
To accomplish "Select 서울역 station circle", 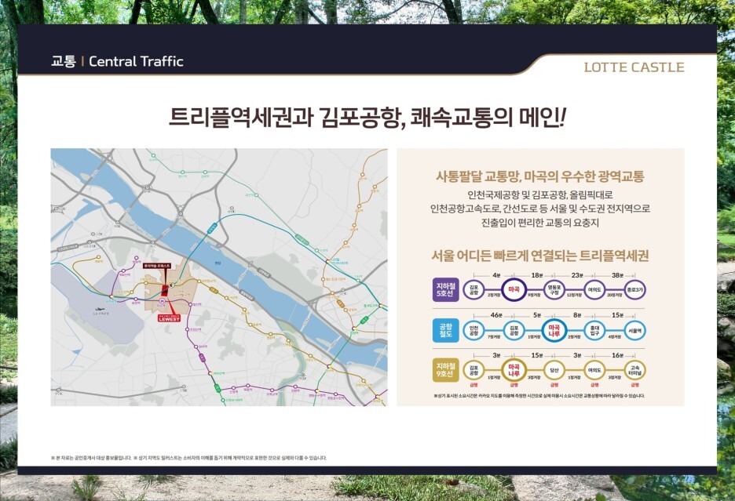I will click(x=634, y=331).
